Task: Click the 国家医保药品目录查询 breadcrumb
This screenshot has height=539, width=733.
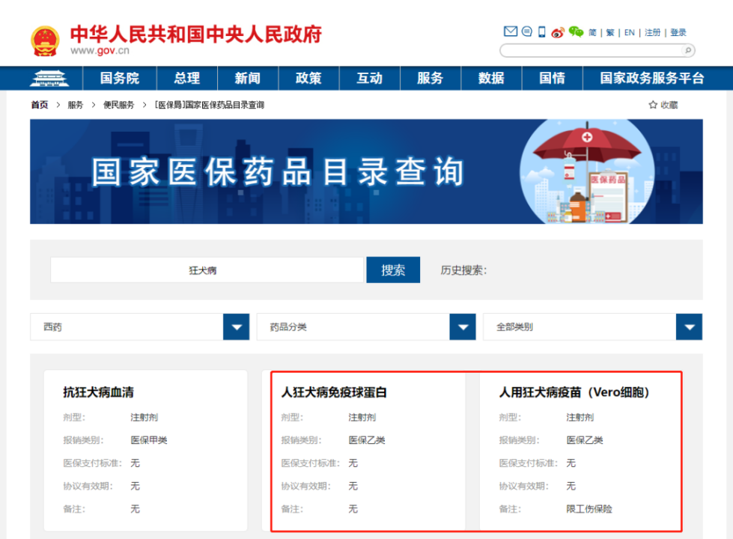Action: (210, 105)
